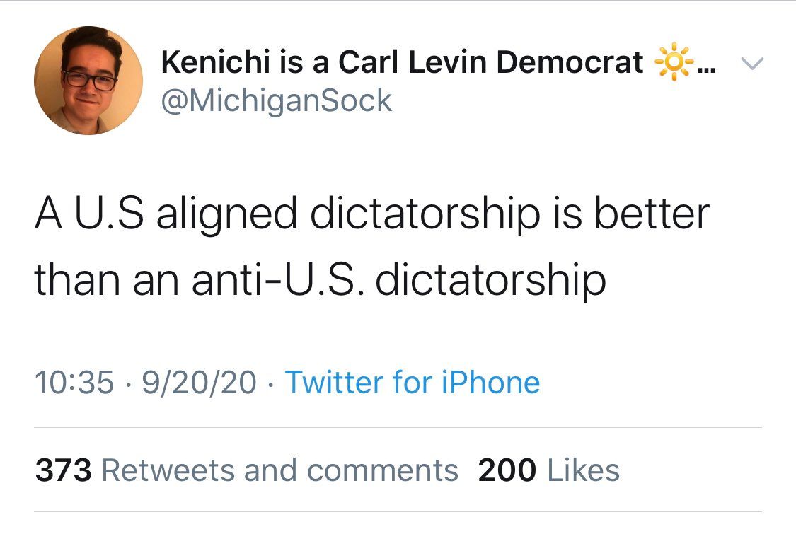The width and height of the screenshot is (796, 534).
Task: Click the Twitter for iPhone source link
Action: (413, 383)
